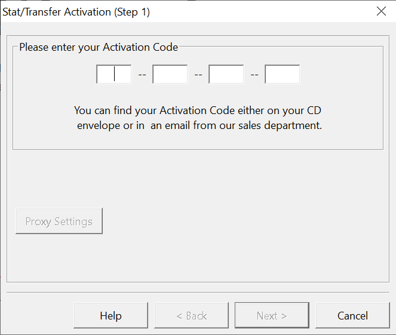Screen dimensions: 396x335
Task: Click the fourth and last Activation Code field
Action: coord(283,74)
